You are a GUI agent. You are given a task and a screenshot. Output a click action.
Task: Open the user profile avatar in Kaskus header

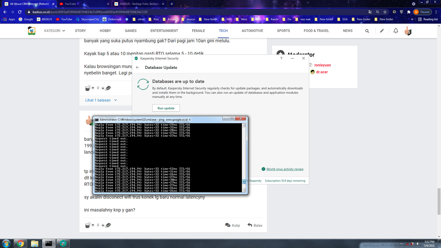click(408, 31)
